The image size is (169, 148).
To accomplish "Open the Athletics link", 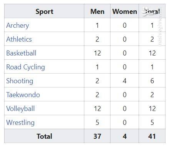I will [19, 39].
